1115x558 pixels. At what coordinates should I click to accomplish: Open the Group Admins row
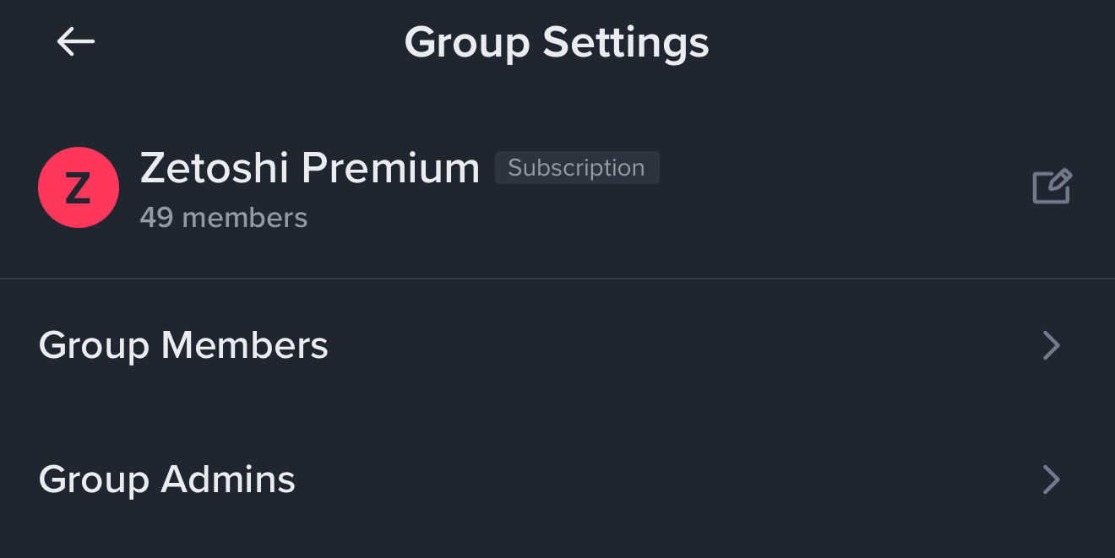click(557, 479)
